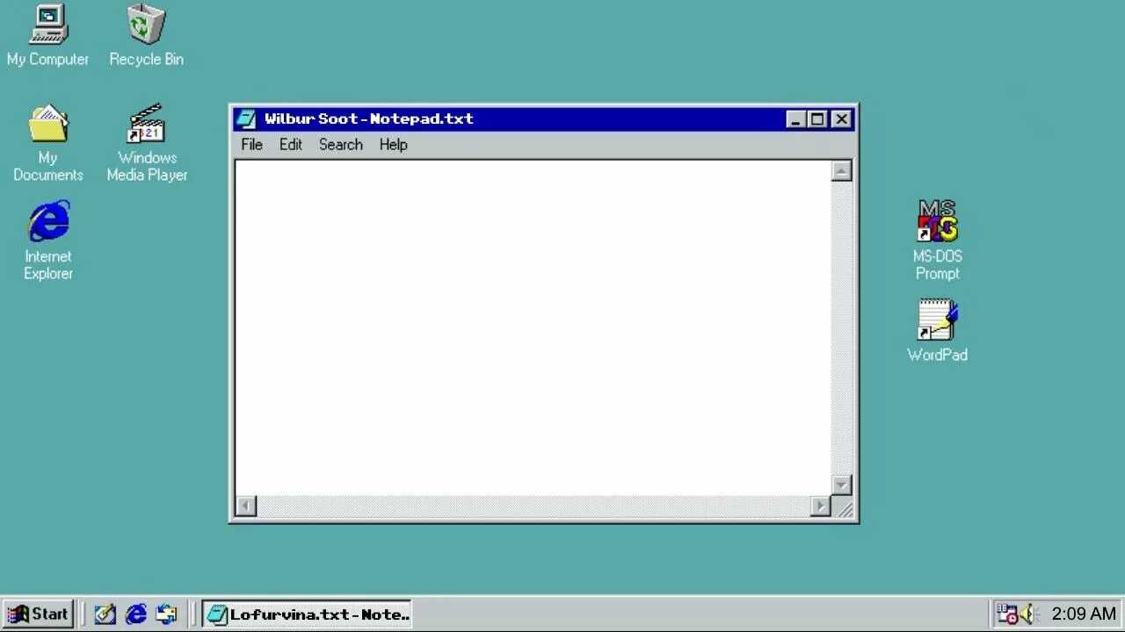
Task: Close the Notepad window
Action: point(841,119)
